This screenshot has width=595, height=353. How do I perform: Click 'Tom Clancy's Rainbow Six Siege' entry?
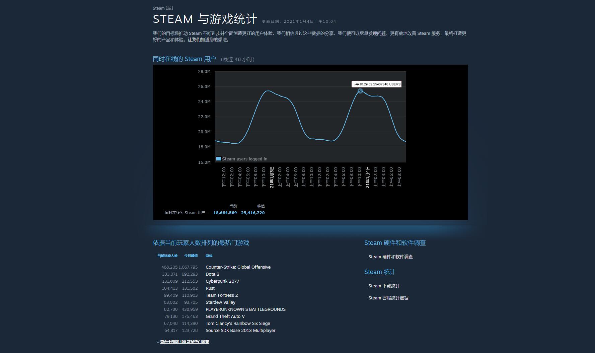click(x=238, y=323)
